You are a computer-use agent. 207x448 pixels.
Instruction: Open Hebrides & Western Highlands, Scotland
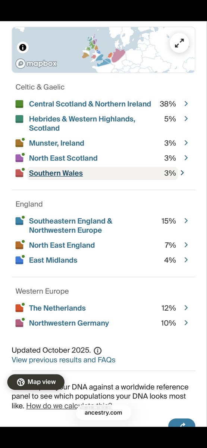click(x=82, y=124)
